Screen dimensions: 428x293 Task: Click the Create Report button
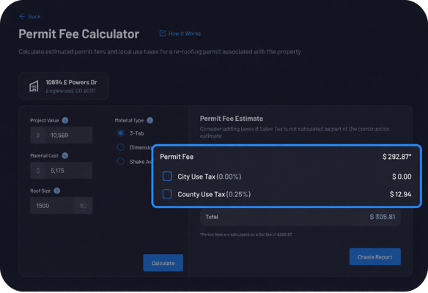pos(374,256)
